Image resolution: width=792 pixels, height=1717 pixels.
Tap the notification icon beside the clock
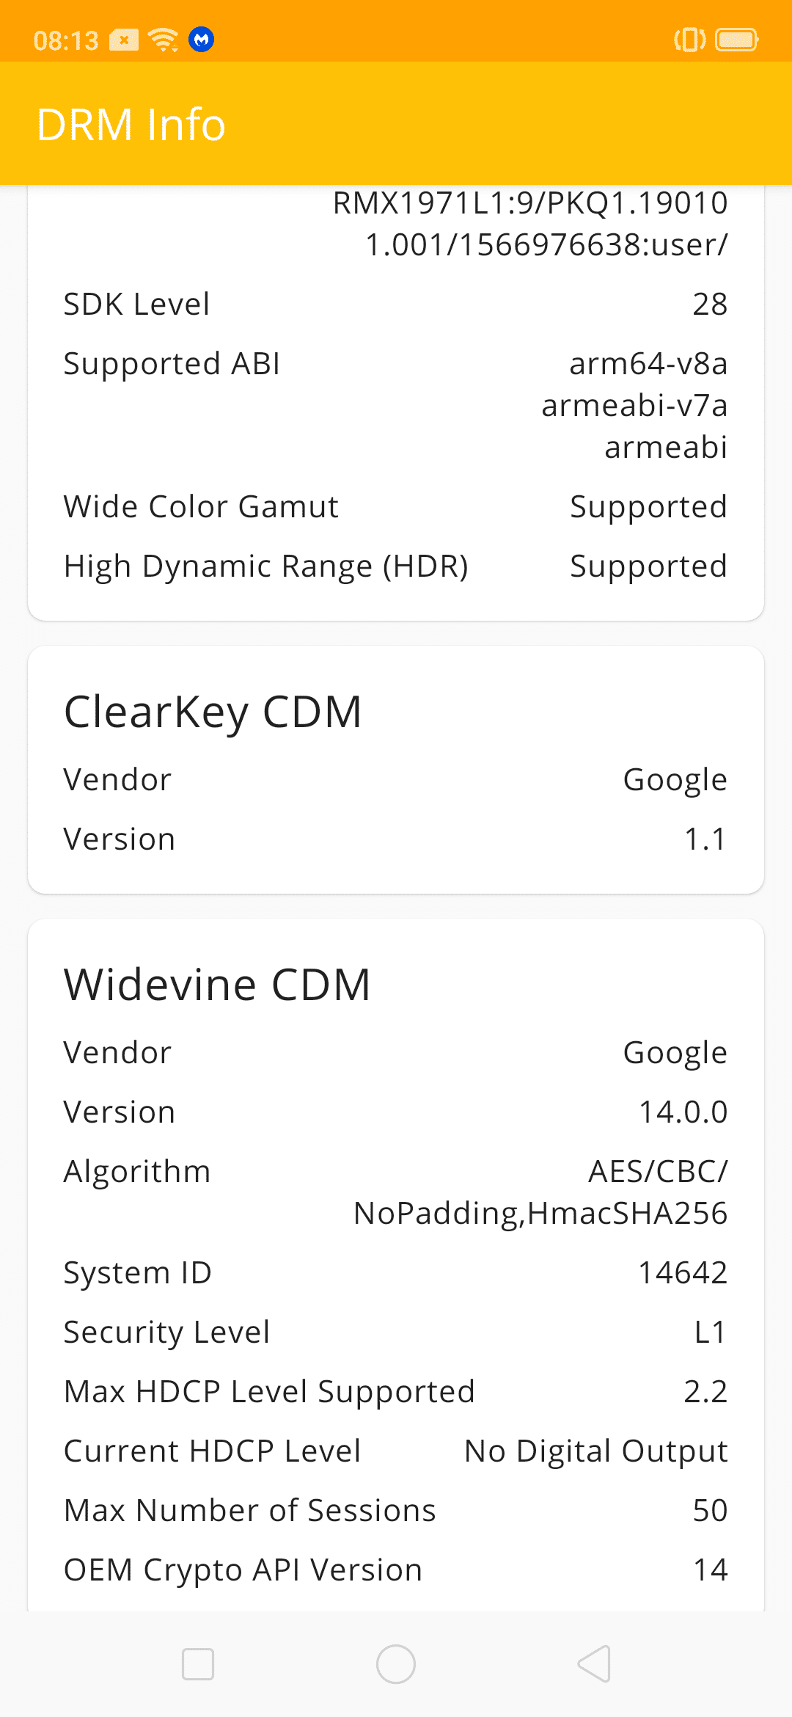click(124, 40)
